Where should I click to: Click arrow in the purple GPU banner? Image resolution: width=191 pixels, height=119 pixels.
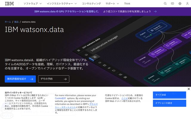tap(155, 11)
